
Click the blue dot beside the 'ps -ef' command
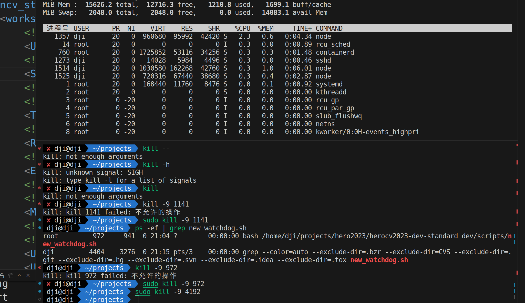click(x=40, y=228)
